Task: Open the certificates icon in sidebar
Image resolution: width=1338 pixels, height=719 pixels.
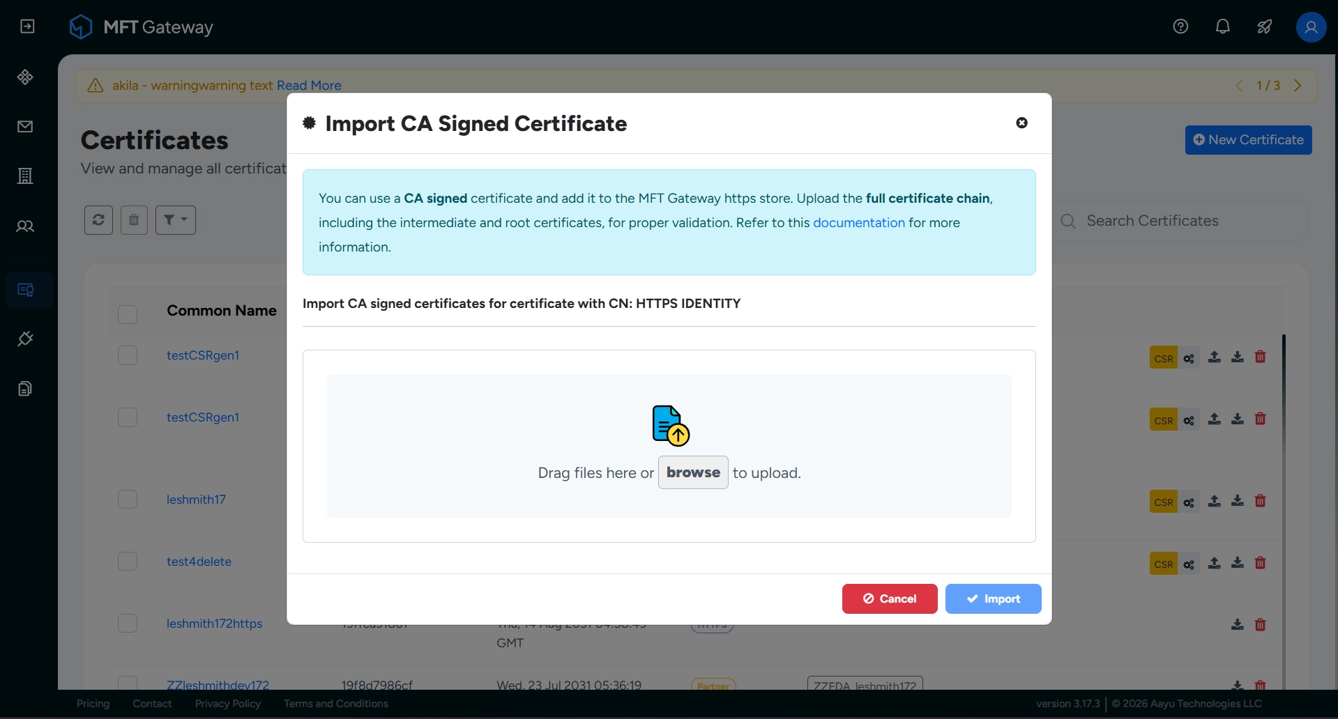Action: tap(26, 290)
